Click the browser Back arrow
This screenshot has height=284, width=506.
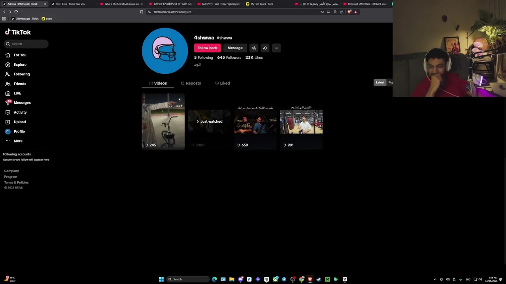click(4, 12)
